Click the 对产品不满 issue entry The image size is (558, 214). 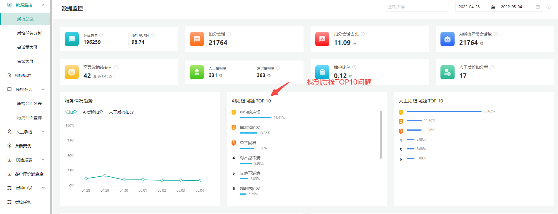(250, 158)
